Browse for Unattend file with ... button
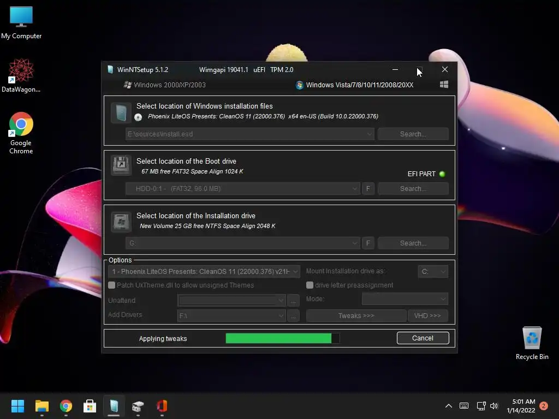This screenshot has width=559, height=419. [293, 301]
